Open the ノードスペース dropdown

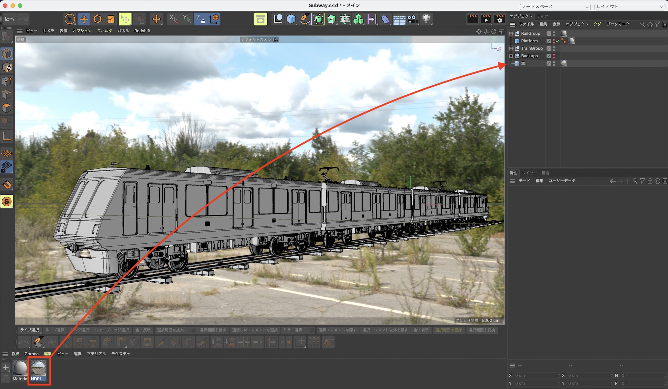pos(555,7)
